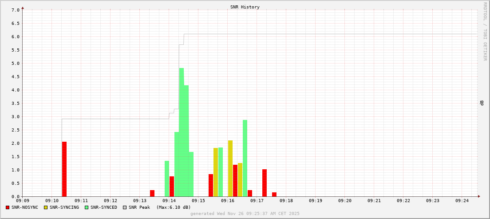The width and height of the screenshot is (490, 219).
Task: Click the 09:14 time axis label
Action: pos(169,201)
